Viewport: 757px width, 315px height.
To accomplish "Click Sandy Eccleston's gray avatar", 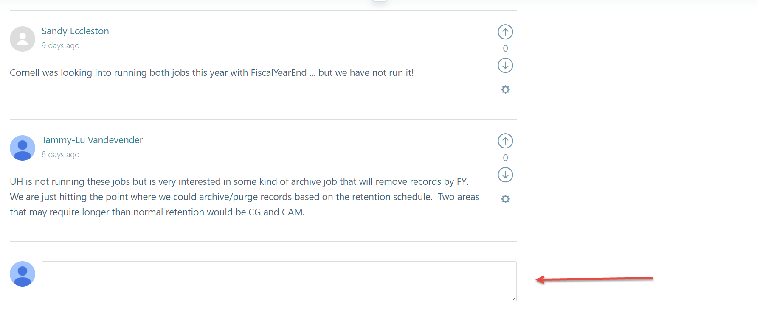I will [23, 39].
